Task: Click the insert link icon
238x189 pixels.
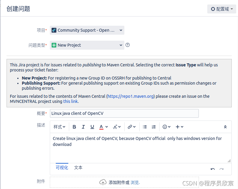Action: (130, 127)
